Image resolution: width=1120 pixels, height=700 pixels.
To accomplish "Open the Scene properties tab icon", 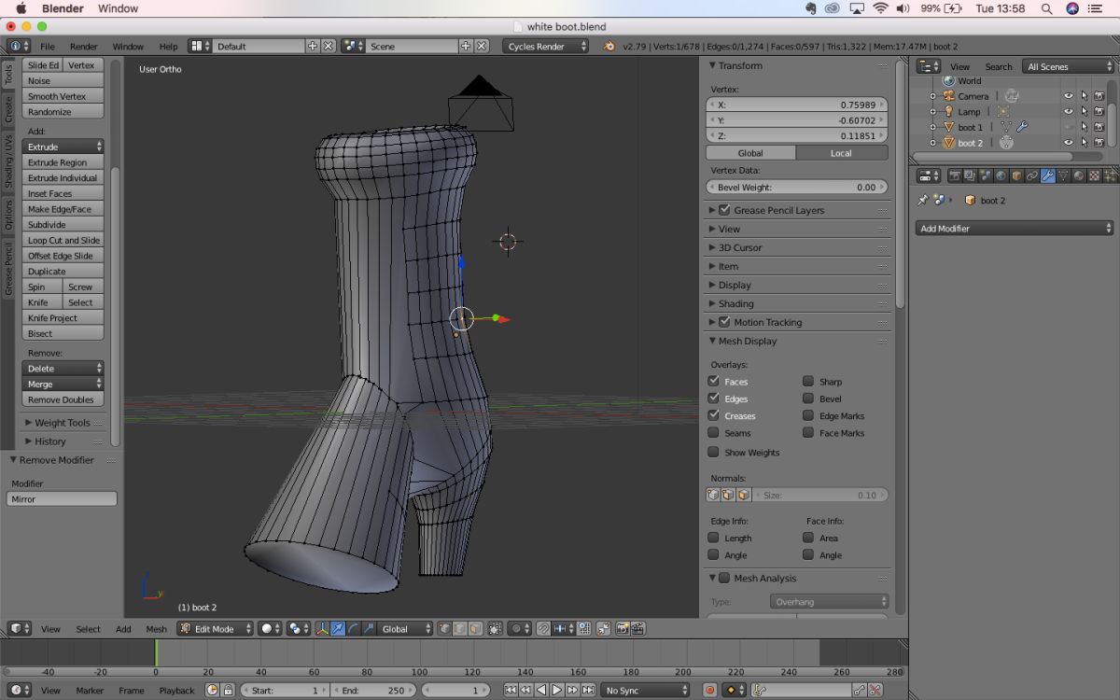I will tap(986, 175).
